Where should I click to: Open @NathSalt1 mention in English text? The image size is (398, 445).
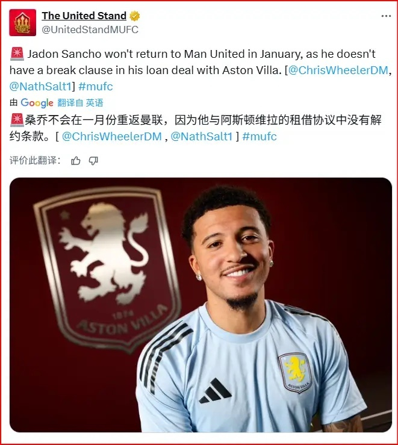pyautogui.click(x=40, y=86)
